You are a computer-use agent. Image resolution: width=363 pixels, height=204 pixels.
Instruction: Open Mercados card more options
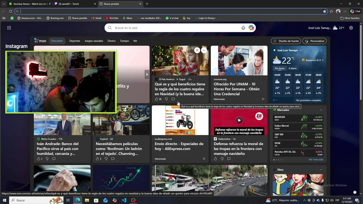point(321,110)
